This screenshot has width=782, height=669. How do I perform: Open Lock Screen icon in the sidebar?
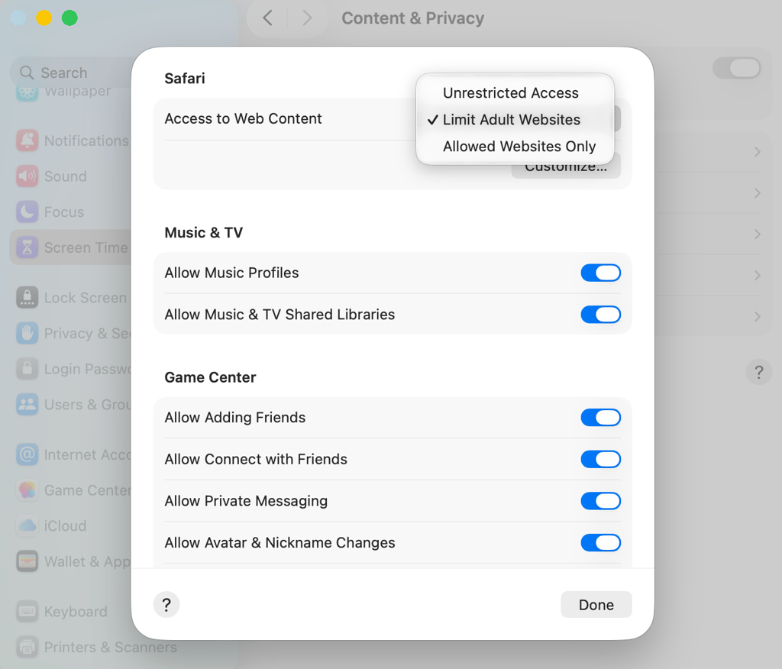pos(27,297)
